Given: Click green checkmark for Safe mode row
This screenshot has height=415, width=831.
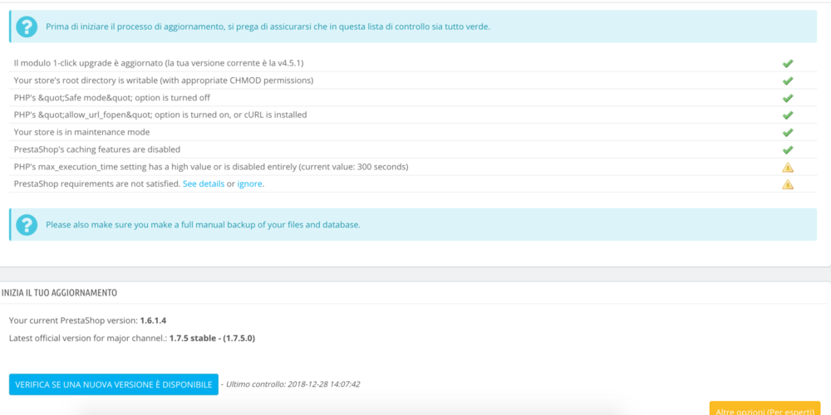Looking at the screenshot, I should pos(788,98).
